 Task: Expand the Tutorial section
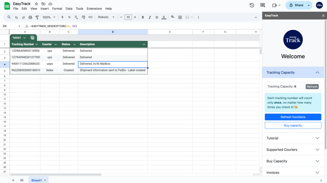(x=293, y=138)
